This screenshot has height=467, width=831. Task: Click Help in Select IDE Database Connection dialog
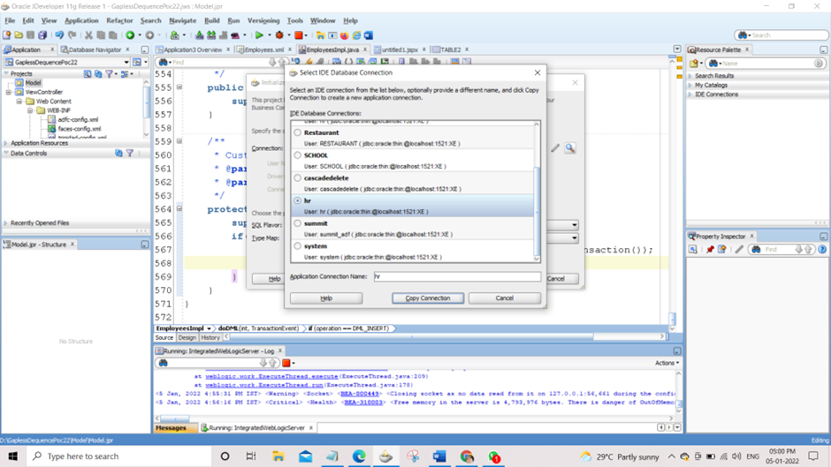pos(326,298)
